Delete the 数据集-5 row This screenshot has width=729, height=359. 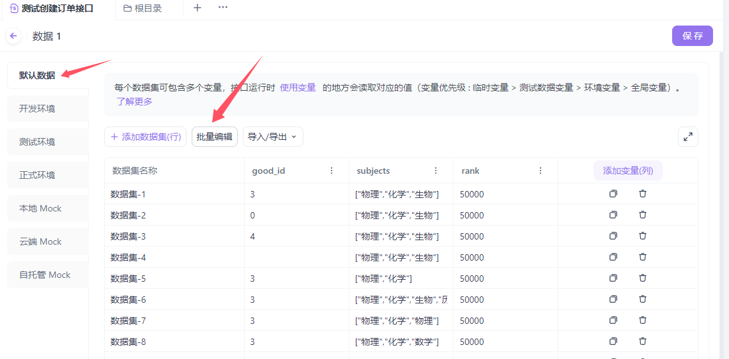pyautogui.click(x=643, y=279)
